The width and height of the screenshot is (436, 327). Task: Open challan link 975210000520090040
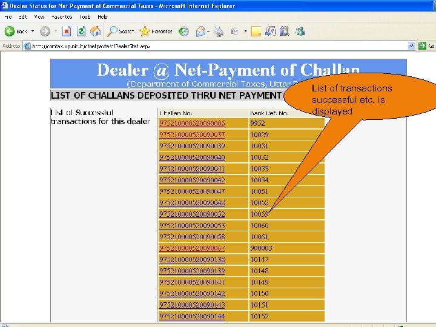coord(192,157)
